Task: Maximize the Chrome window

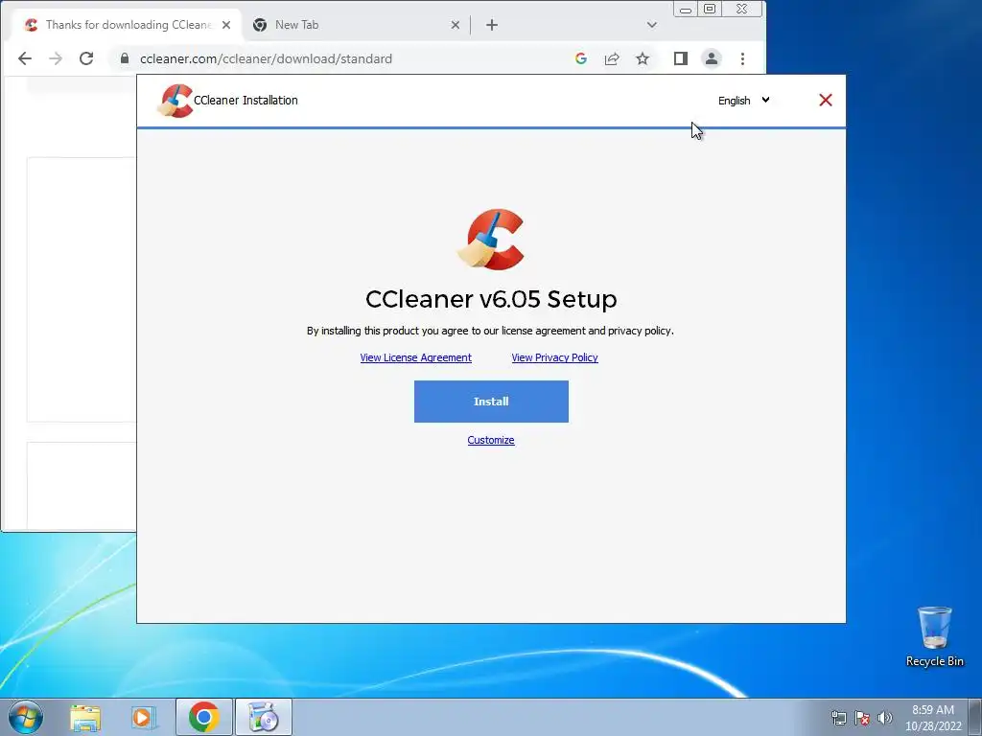Action: [710, 10]
